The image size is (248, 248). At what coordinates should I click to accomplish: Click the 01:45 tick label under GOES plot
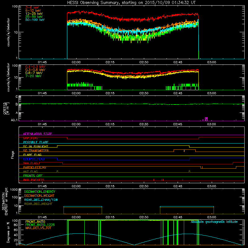pos(42,124)
